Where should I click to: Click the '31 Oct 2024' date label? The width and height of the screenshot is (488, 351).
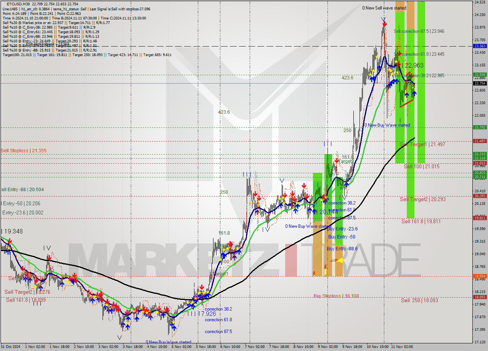point(11,347)
